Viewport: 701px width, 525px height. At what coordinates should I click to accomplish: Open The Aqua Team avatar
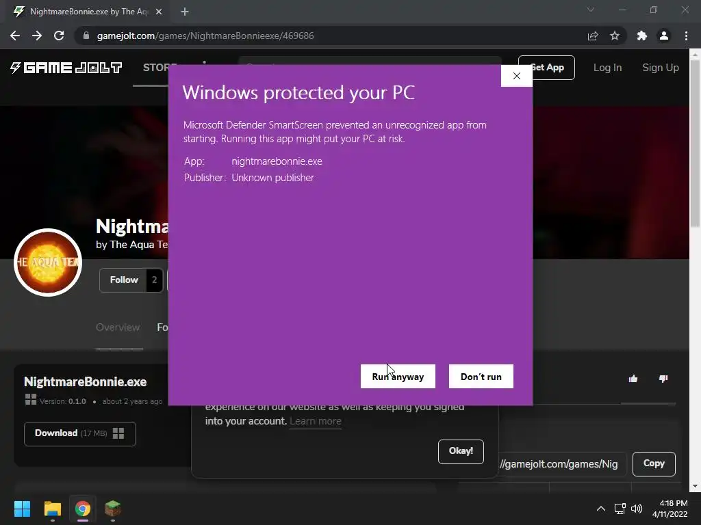point(48,262)
